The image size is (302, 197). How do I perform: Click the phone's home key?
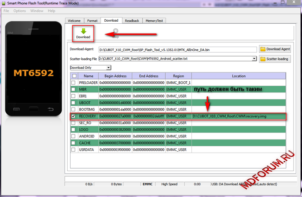[x=33, y=109]
